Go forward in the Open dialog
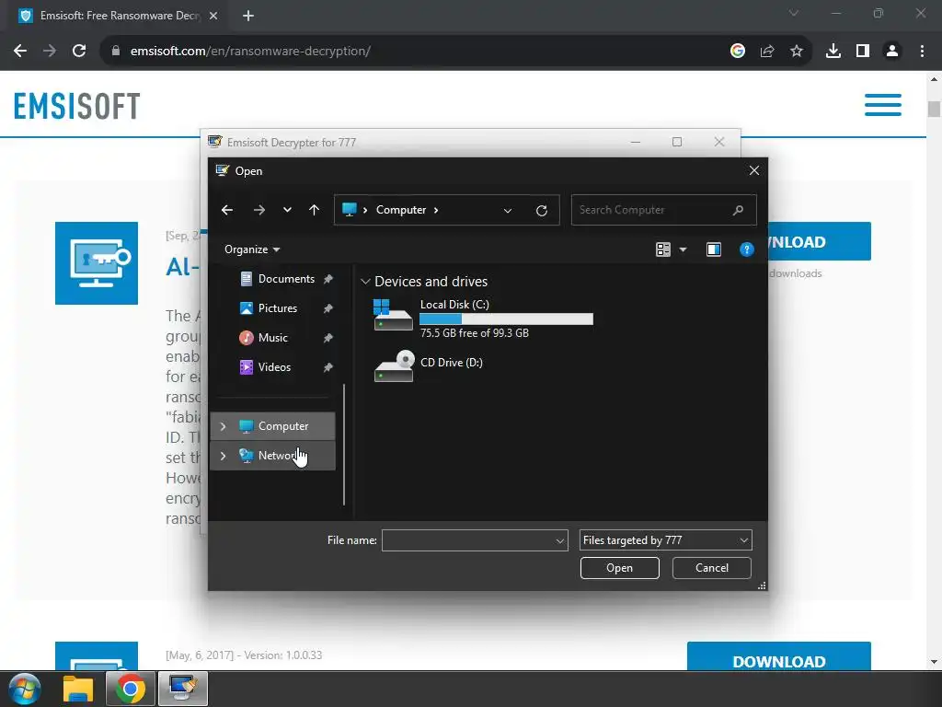The height and width of the screenshot is (707, 942). click(258, 210)
